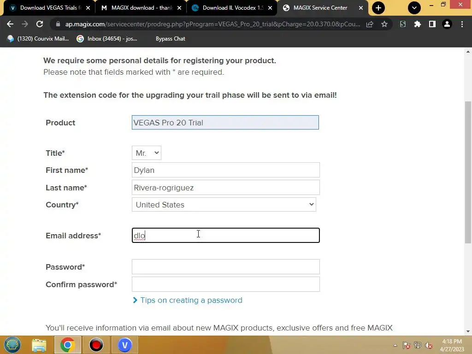This screenshot has width=472, height=354.
Task: Open the VEGAS installer taskbar icon
Action: point(124,345)
